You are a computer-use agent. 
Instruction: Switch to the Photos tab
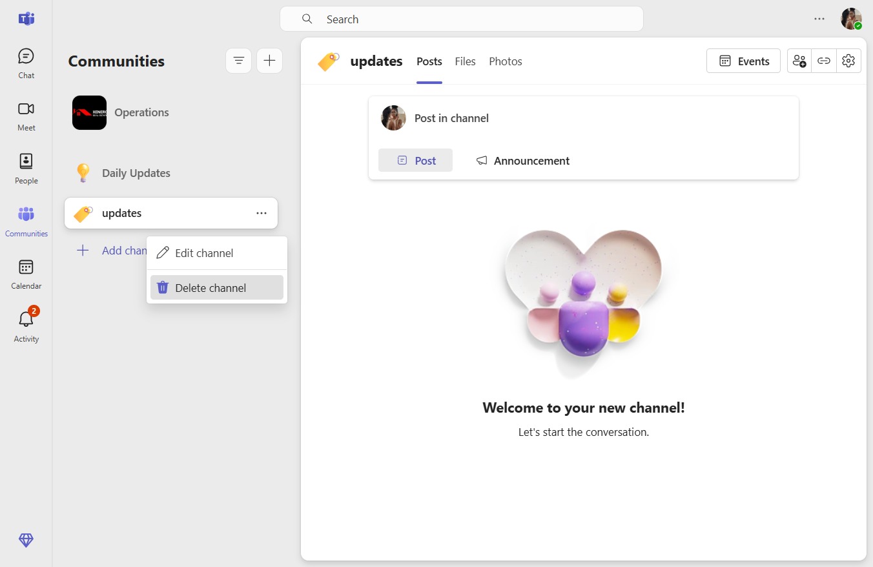click(x=506, y=61)
